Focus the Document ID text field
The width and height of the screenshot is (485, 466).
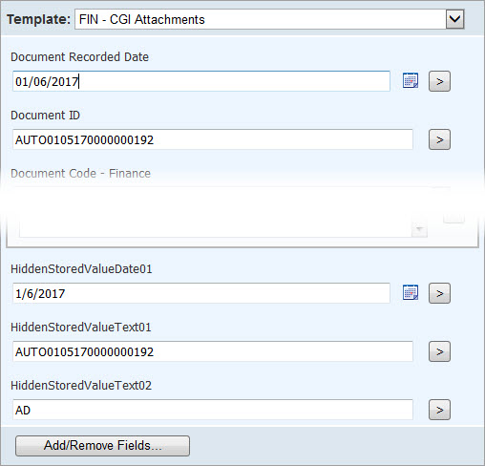coord(213,139)
